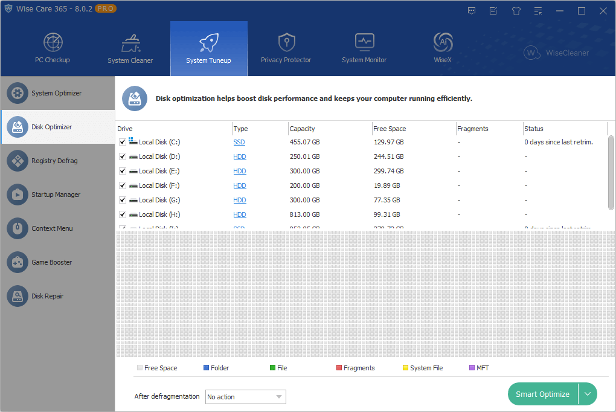616x412 pixels.
Task: Uncheck the Local Disk (C:) checkbox
Action: point(123,142)
